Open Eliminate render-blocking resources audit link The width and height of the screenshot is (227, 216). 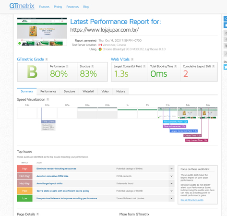(x=56, y=168)
